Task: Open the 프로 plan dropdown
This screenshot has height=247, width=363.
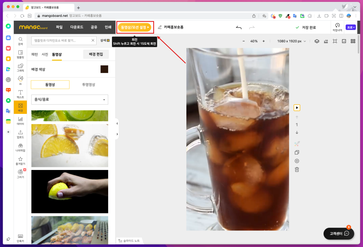Action: click(x=351, y=27)
